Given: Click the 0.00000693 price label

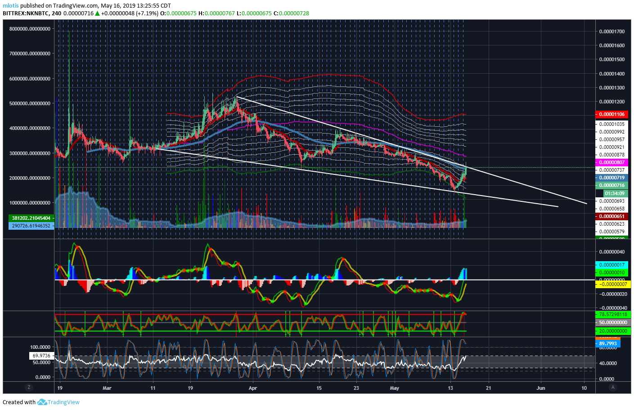Looking at the screenshot, I should 612,201.
